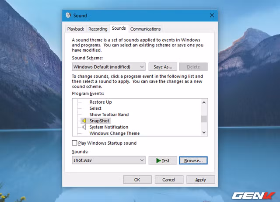280x202 pixels.
Task: Switch to the Playback tab
Action: pyautogui.click(x=76, y=29)
